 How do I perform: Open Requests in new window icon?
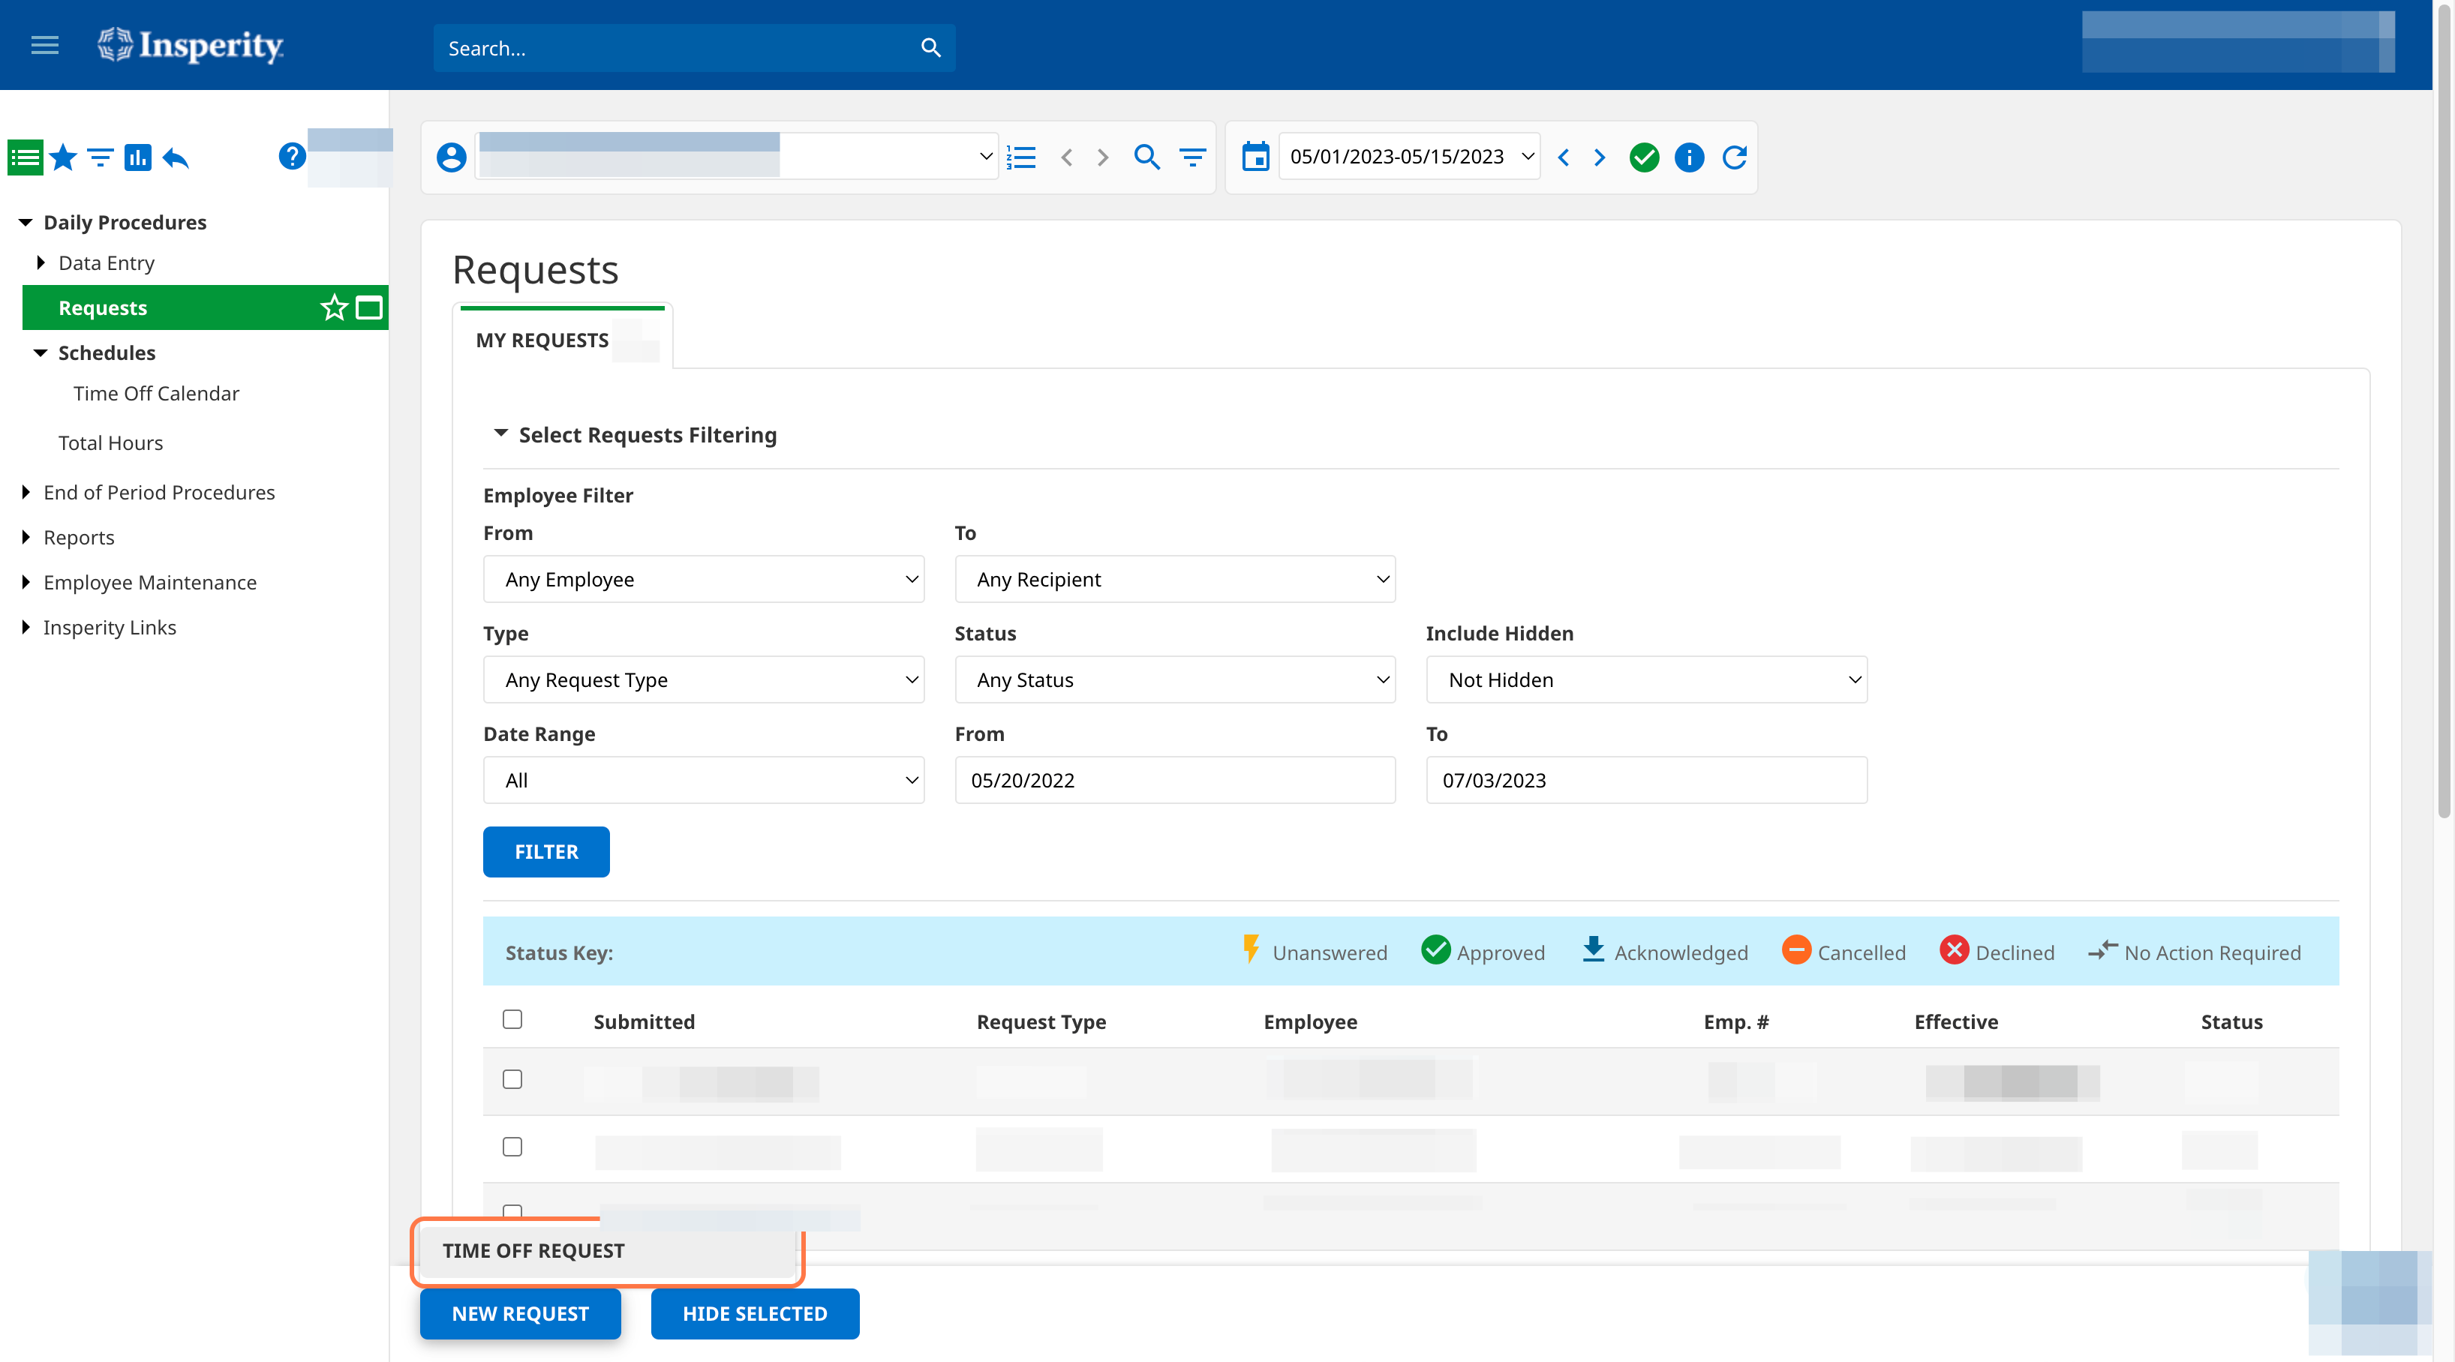click(369, 307)
